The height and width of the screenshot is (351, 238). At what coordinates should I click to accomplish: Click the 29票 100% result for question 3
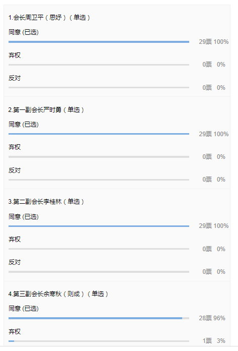tap(214, 226)
